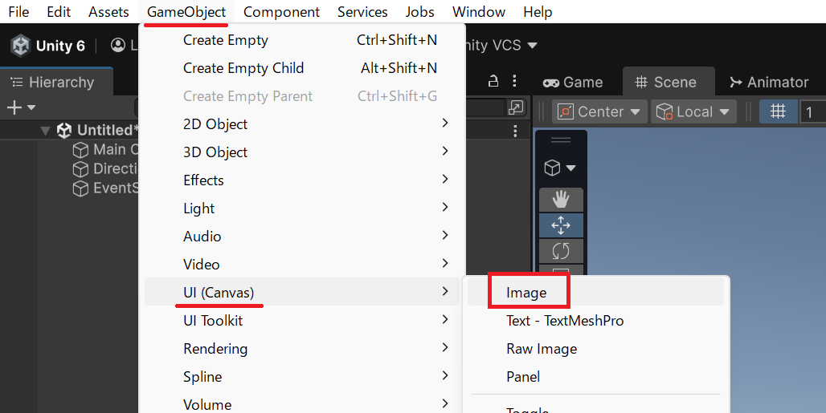The width and height of the screenshot is (826, 413).
Task: Select the Move tool
Action: point(561,225)
